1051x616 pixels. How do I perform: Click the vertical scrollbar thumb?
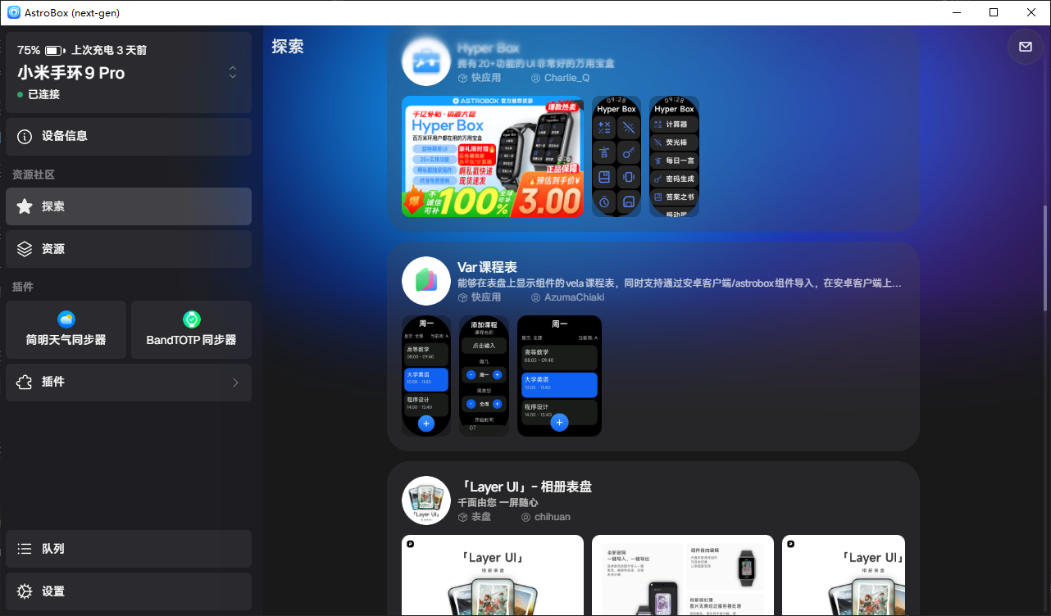pos(1044,256)
